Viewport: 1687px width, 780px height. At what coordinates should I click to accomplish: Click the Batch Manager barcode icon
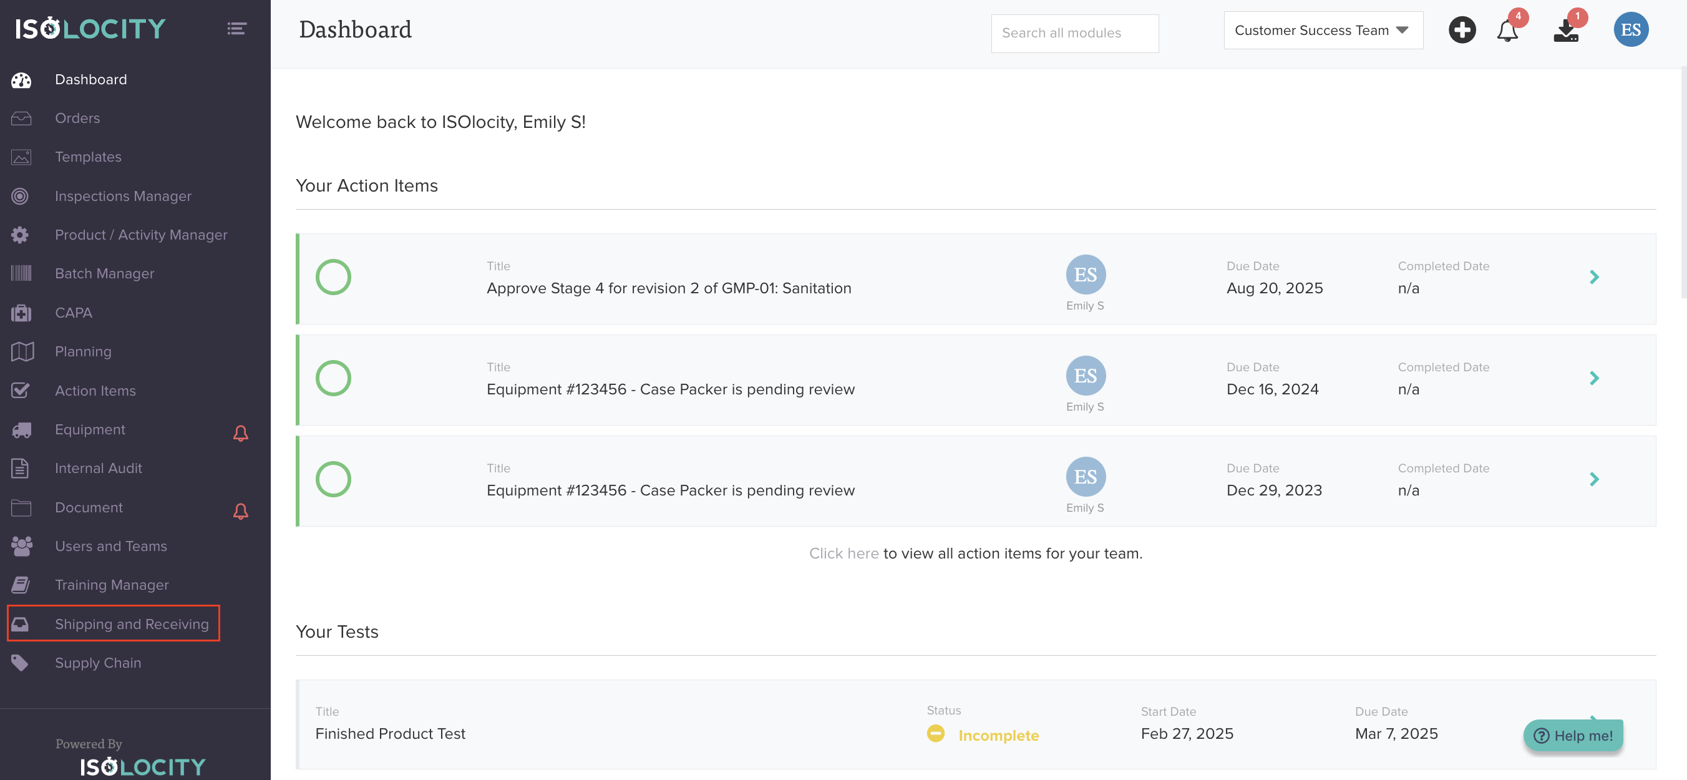click(x=21, y=274)
